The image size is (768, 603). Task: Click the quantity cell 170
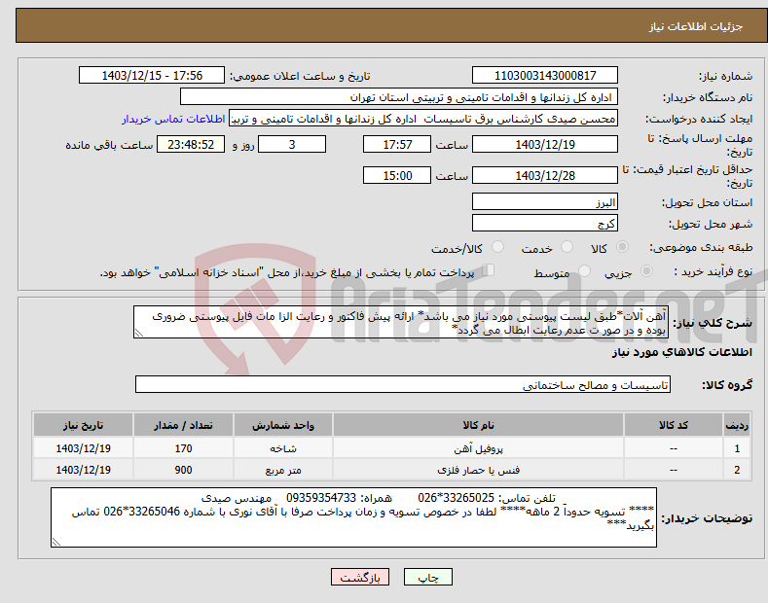click(x=183, y=448)
